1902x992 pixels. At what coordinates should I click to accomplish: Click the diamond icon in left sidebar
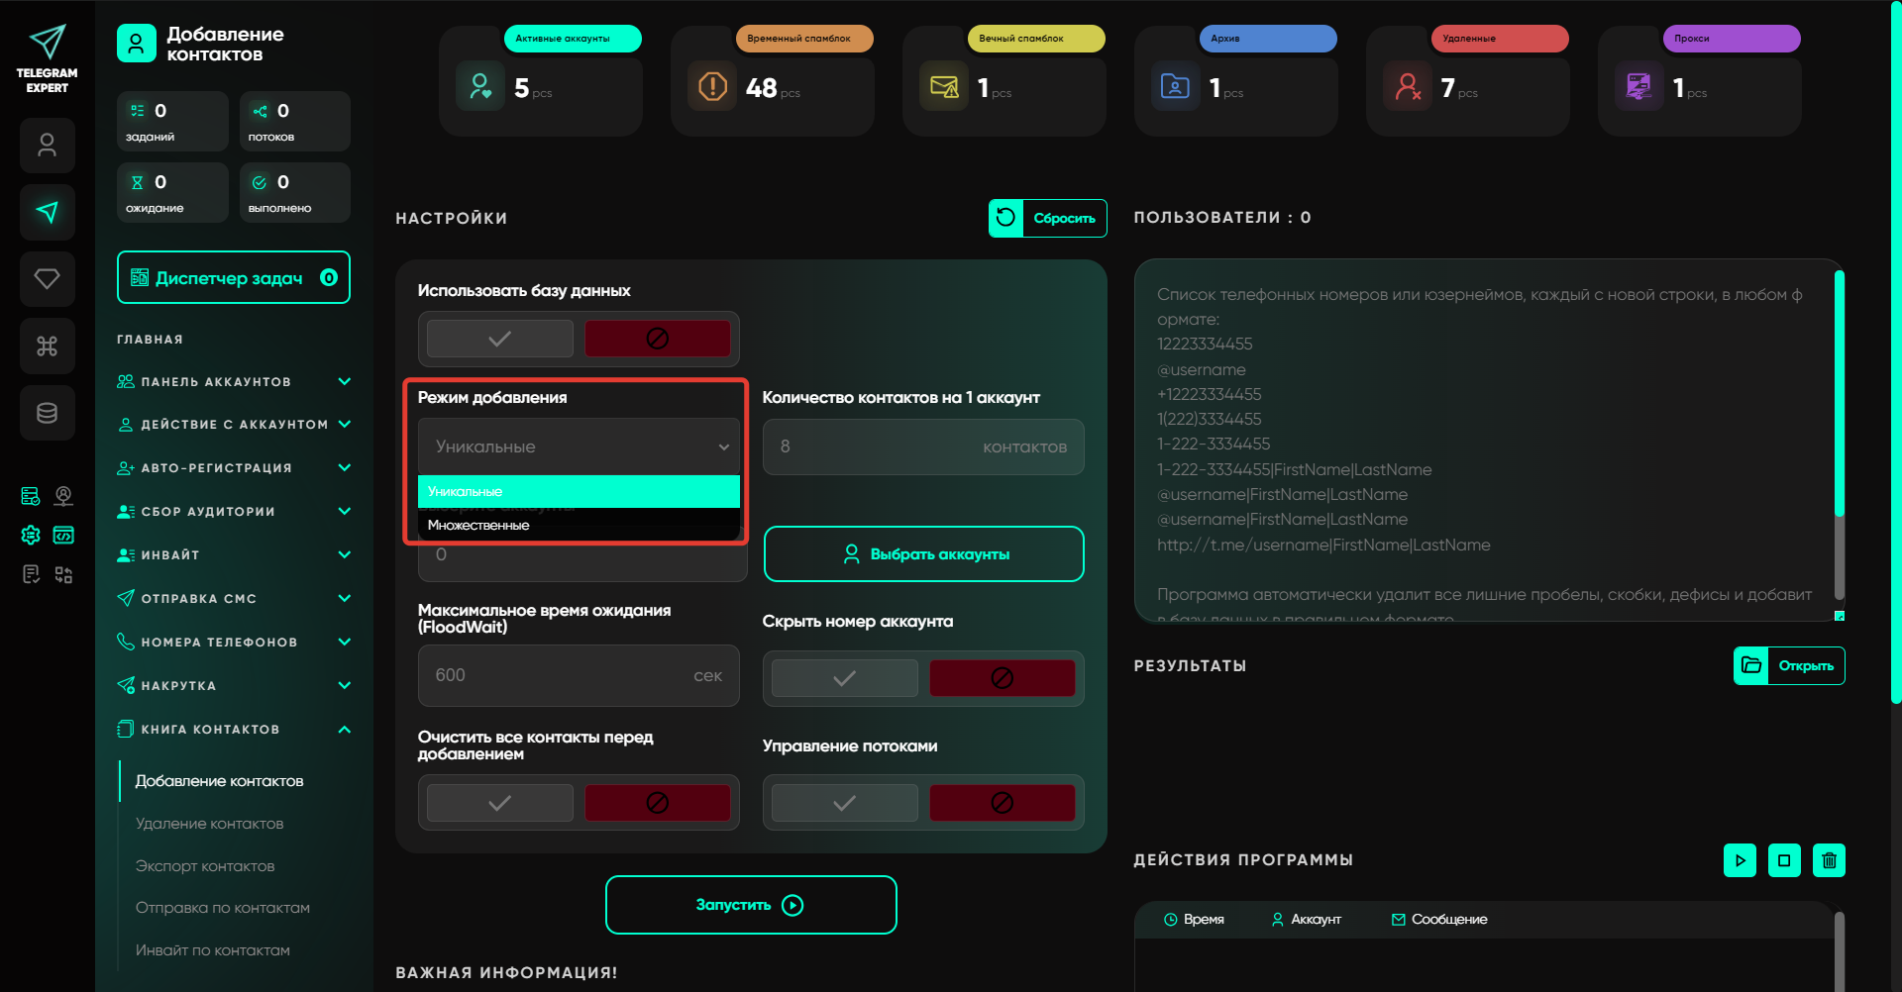coord(48,279)
